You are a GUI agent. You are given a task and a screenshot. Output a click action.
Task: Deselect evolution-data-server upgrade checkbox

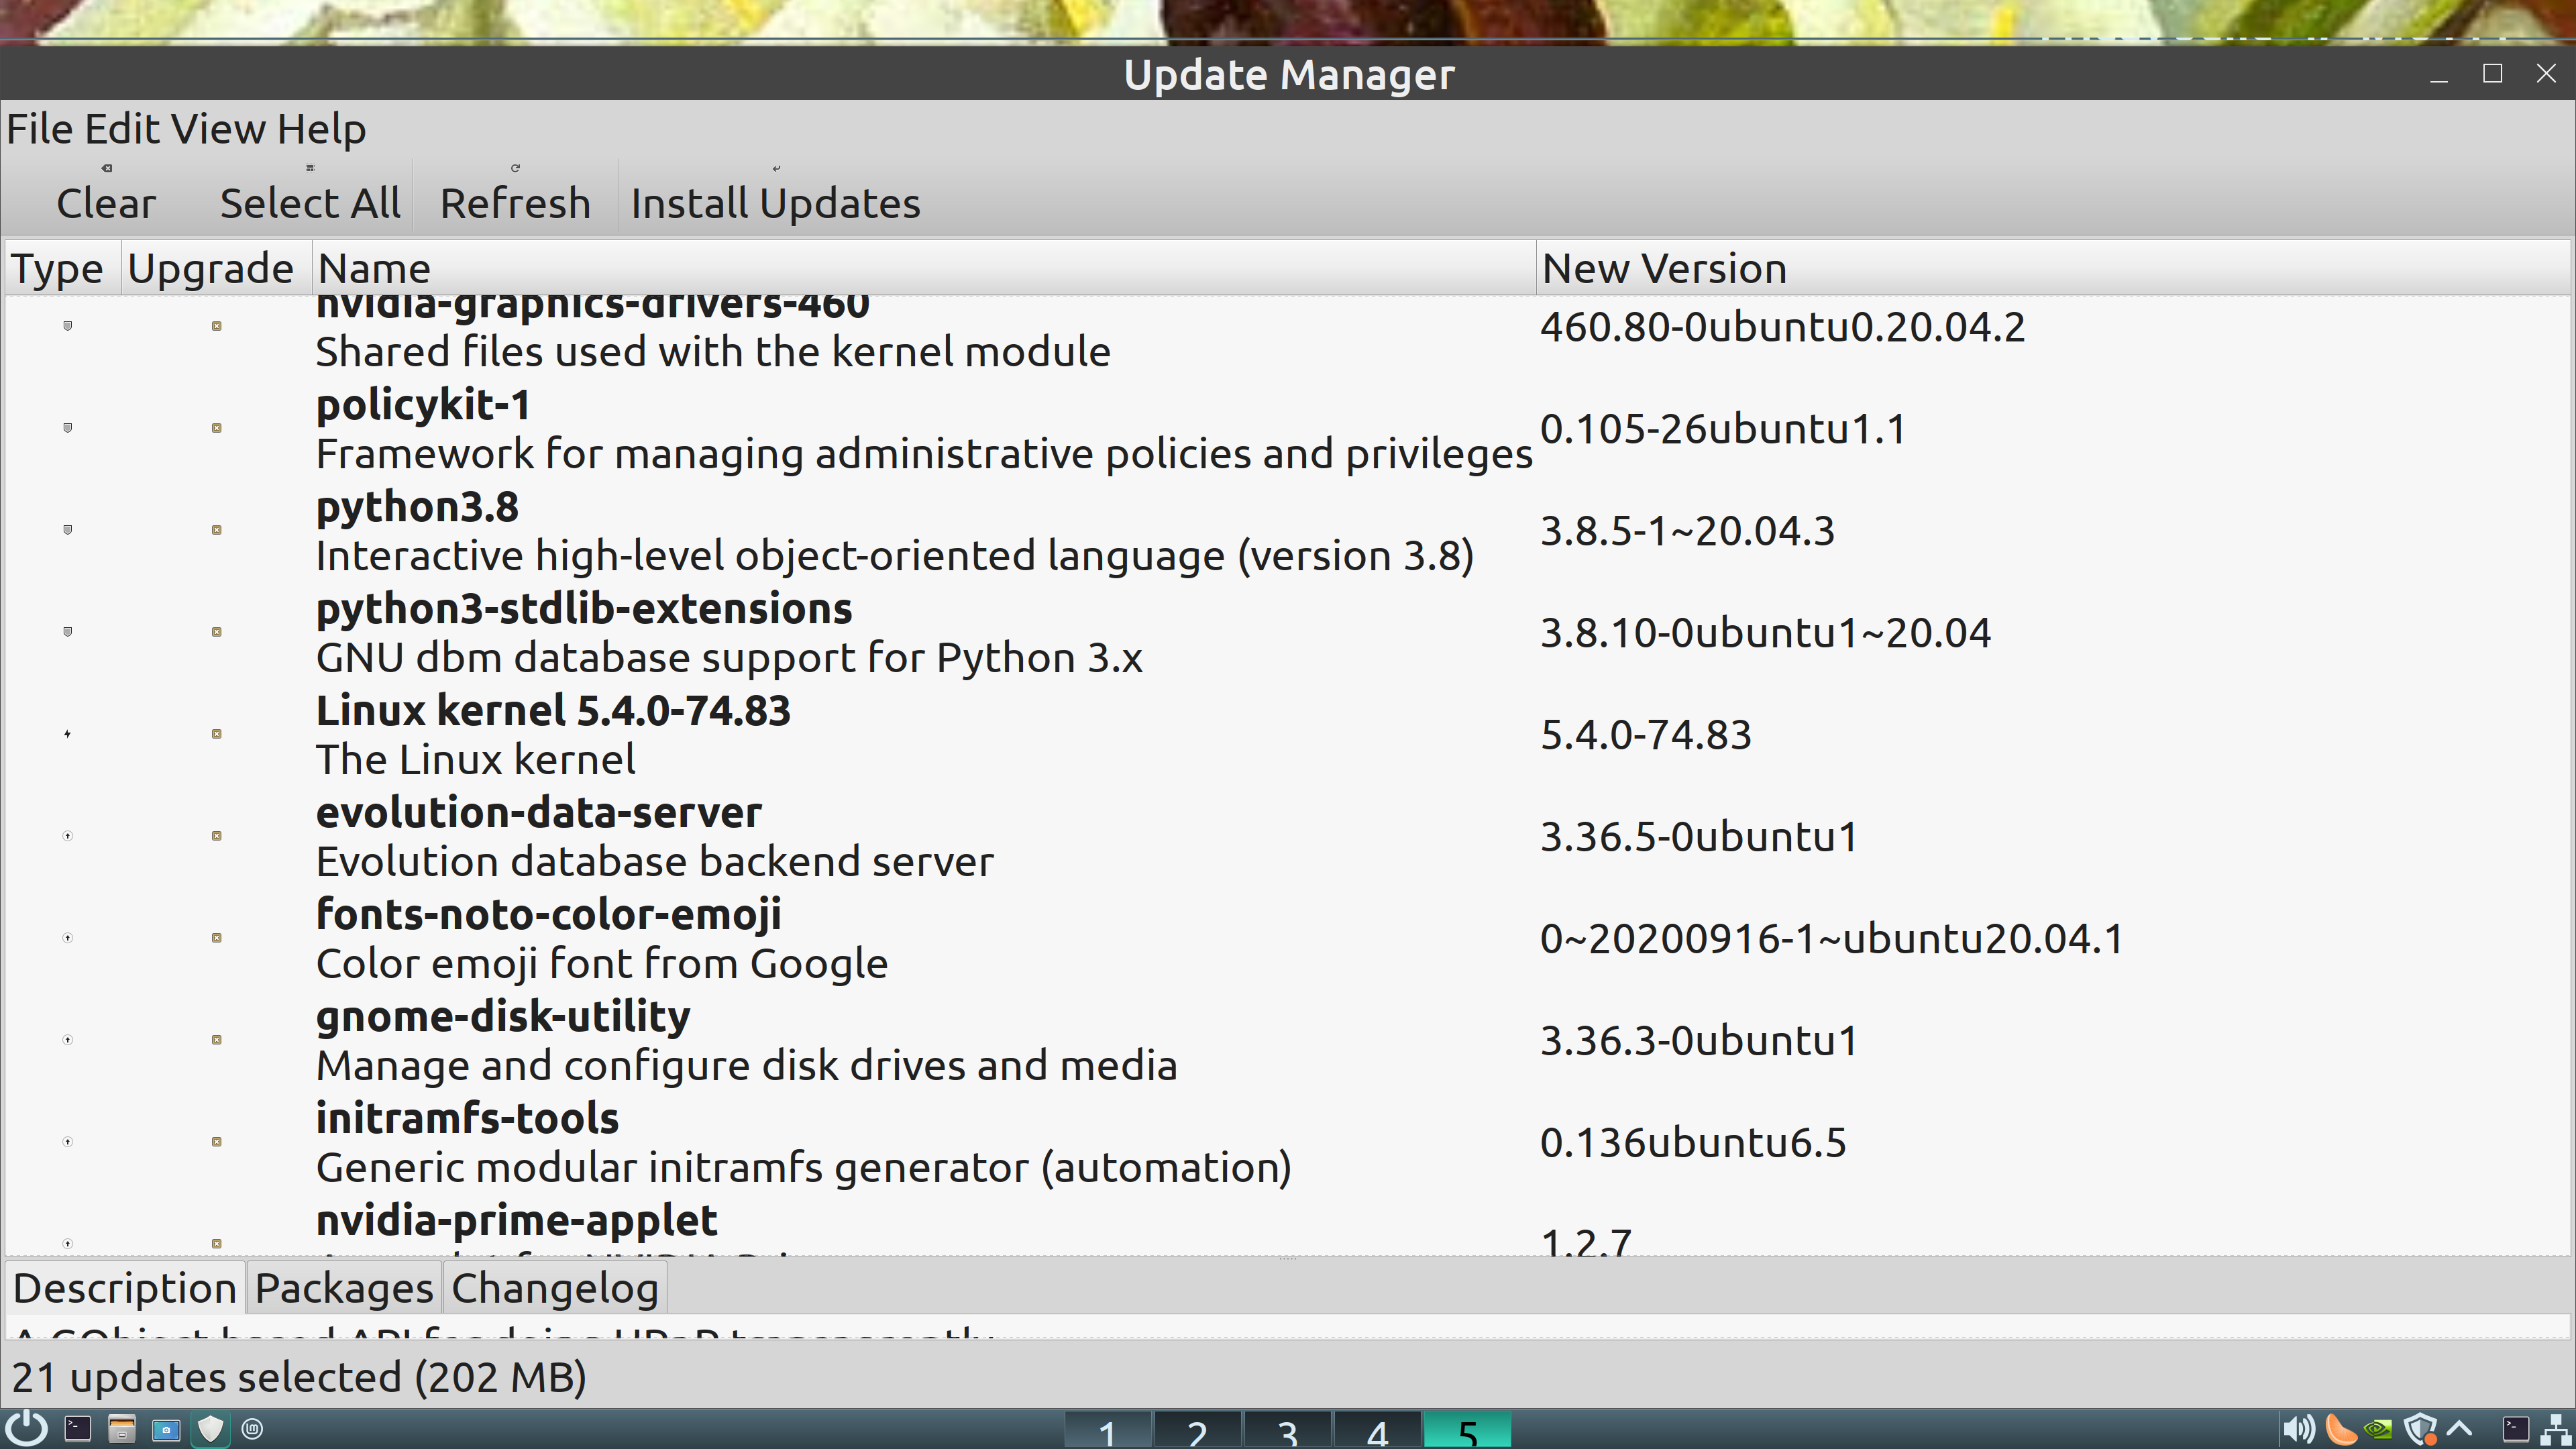tap(216, 836)
